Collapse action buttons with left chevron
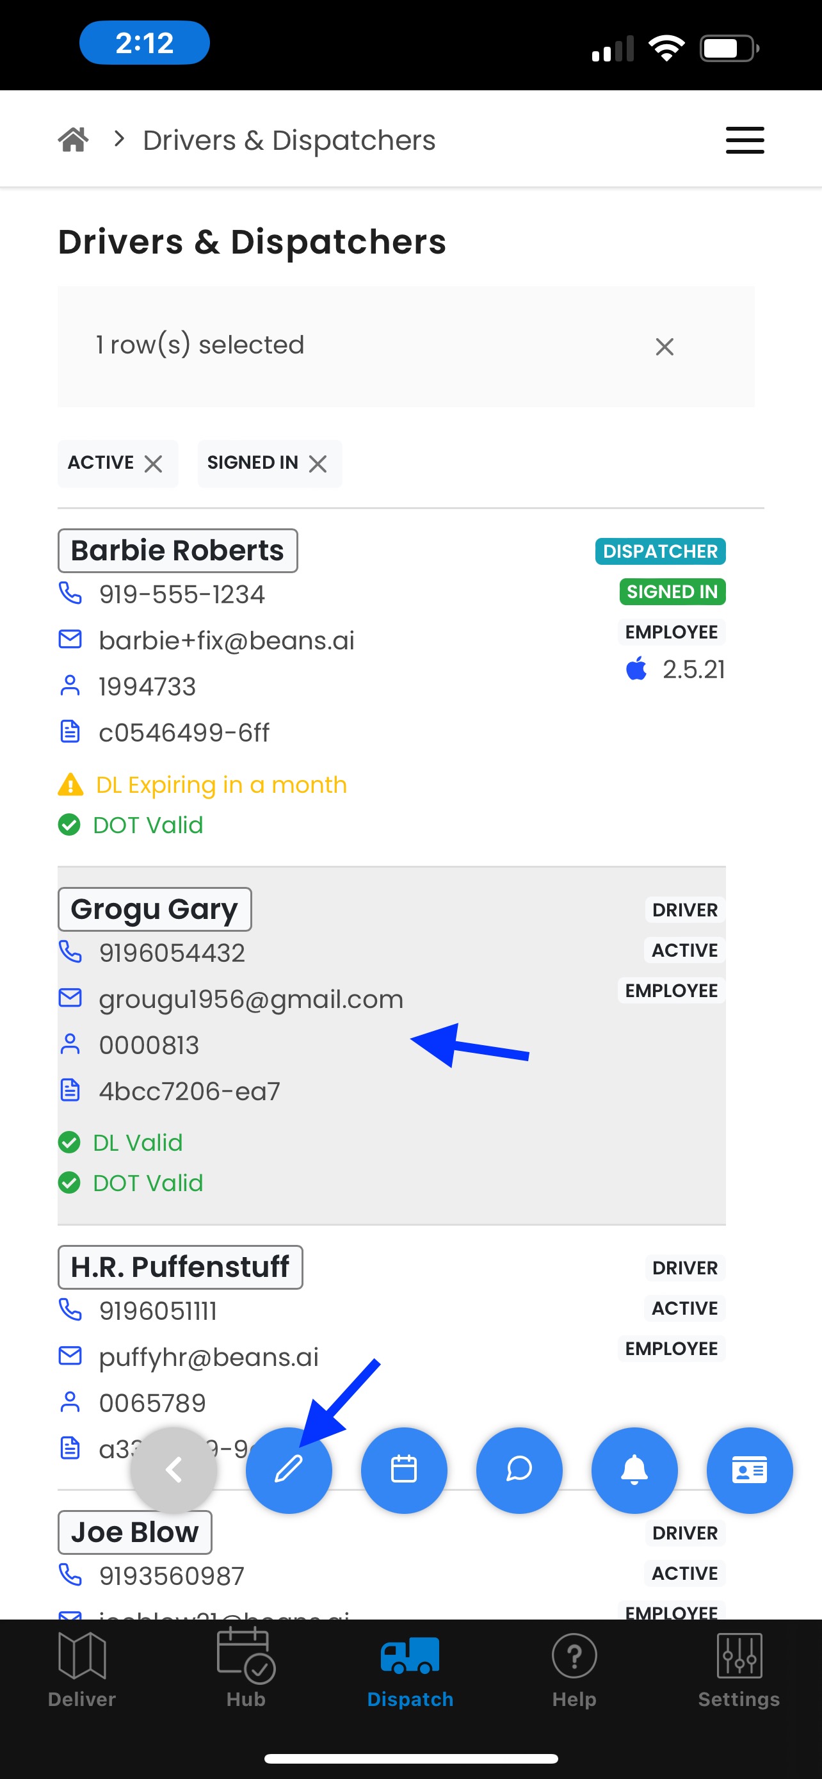Screen dimensions: 822x1779 point(174,1470)
